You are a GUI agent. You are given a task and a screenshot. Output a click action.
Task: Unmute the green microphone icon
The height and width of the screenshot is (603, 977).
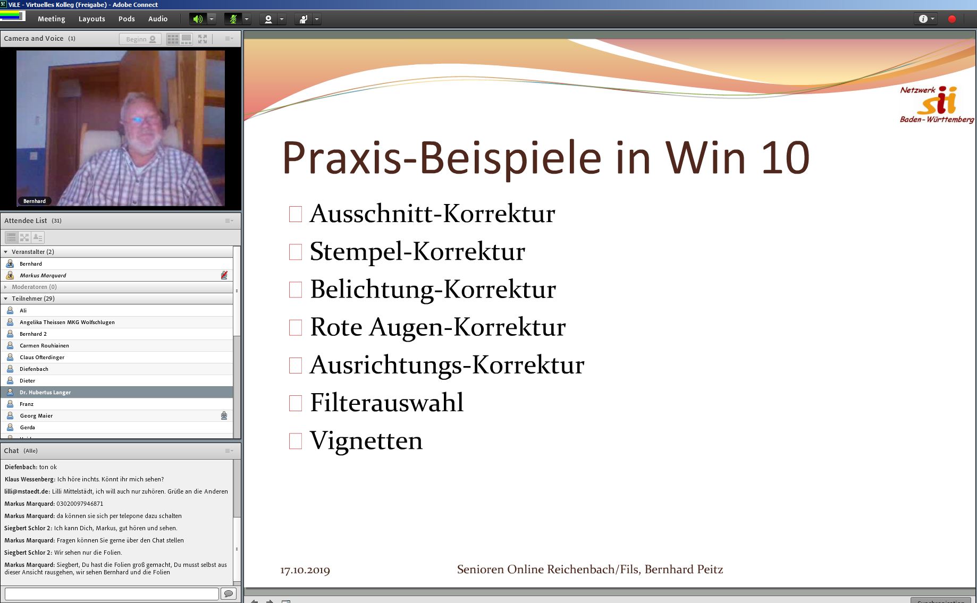point(233,19)
